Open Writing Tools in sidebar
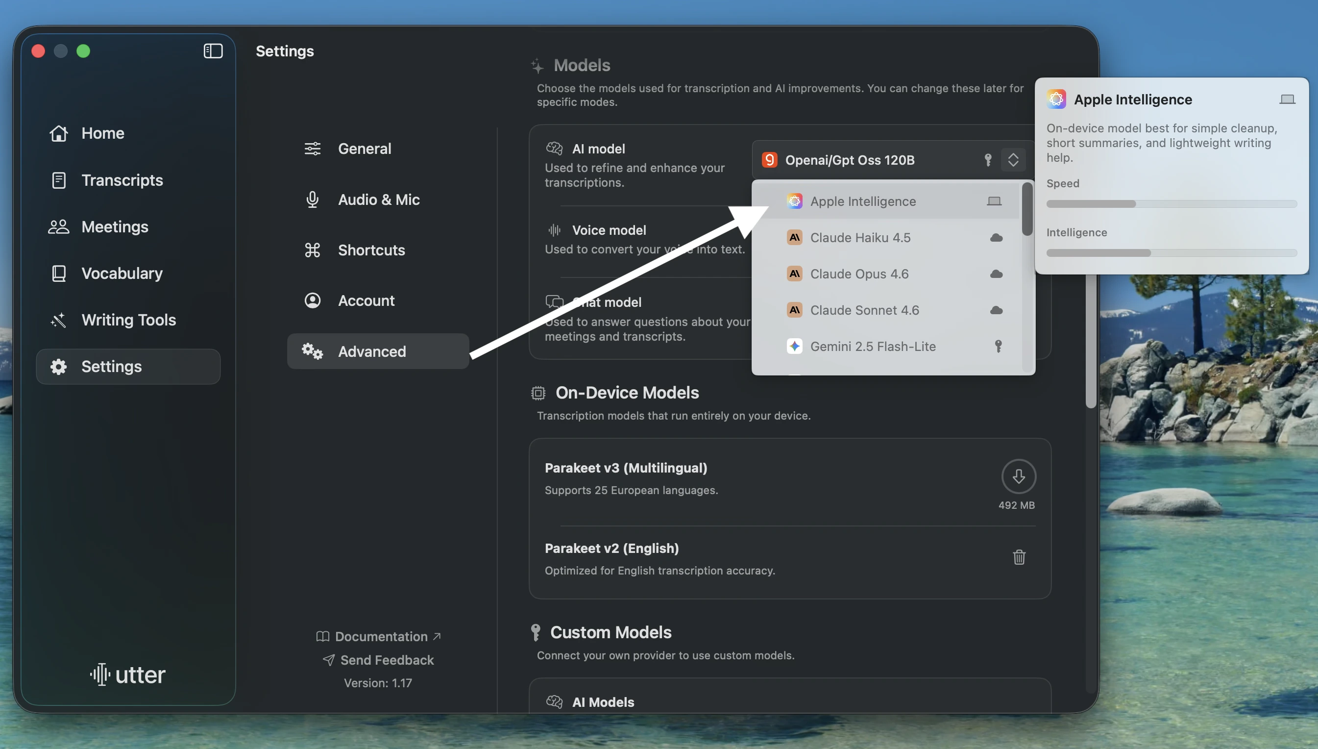The height and width of the screenshot is (749, 1318). (x=128, y=320)
